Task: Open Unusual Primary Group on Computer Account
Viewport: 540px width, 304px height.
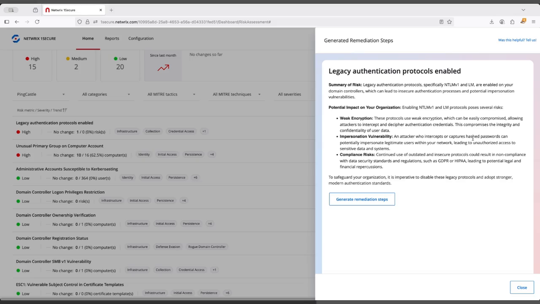Action: [x=59, y=146]
